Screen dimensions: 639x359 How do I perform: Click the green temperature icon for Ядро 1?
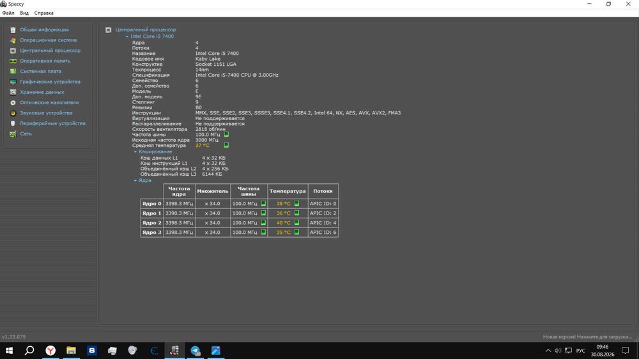coord(296,213)
